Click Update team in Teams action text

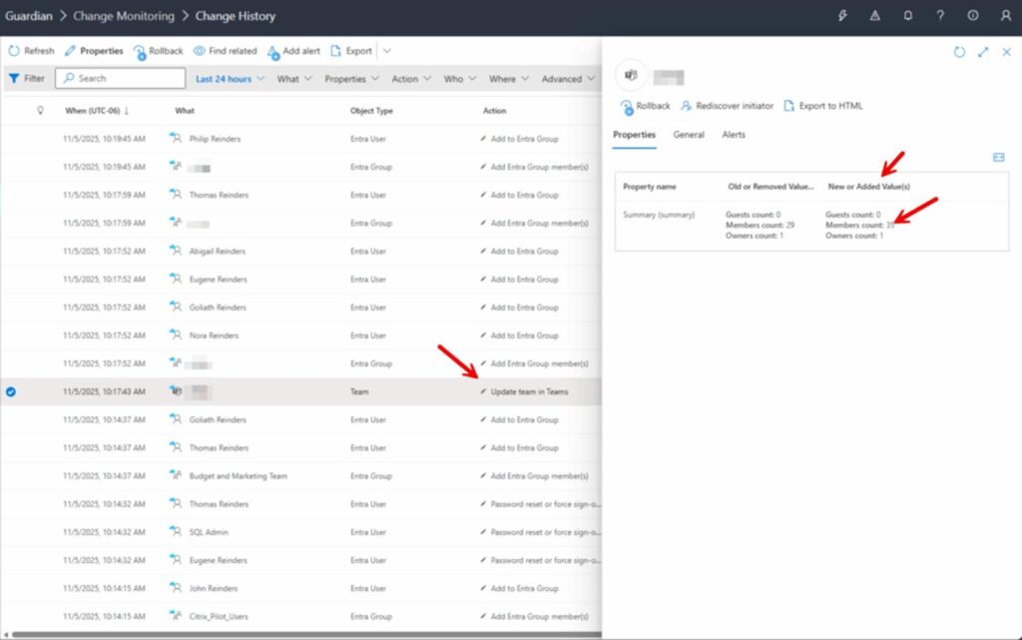pos(529,391)
